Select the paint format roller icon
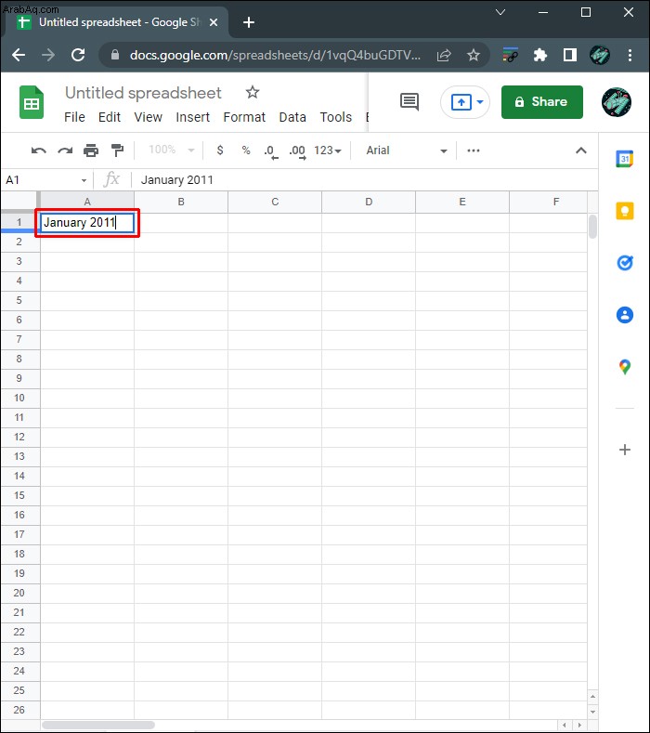Screen dimensions: 650x733 coord(117,151)
